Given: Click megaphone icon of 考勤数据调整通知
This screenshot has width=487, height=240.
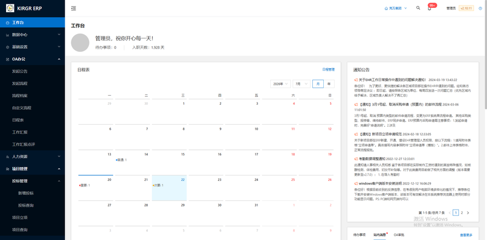Looking at the screenshot, I should click(356, 159).
